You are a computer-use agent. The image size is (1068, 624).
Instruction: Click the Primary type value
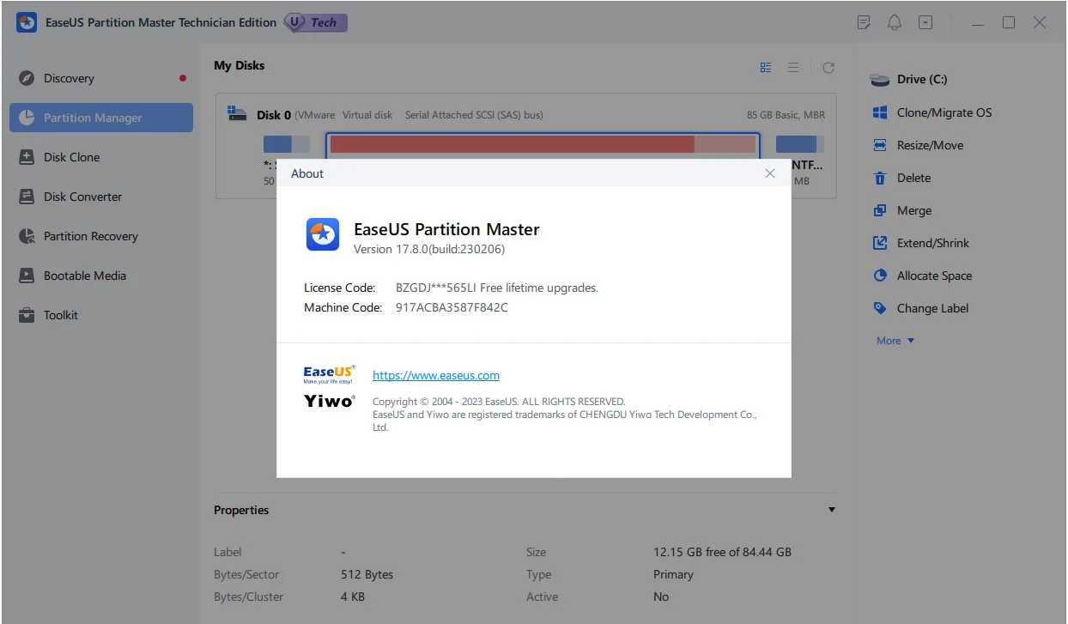673,574
